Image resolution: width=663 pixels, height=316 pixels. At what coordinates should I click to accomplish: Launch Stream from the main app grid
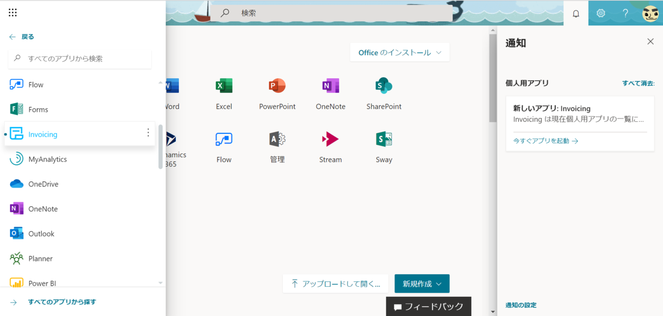330,147
